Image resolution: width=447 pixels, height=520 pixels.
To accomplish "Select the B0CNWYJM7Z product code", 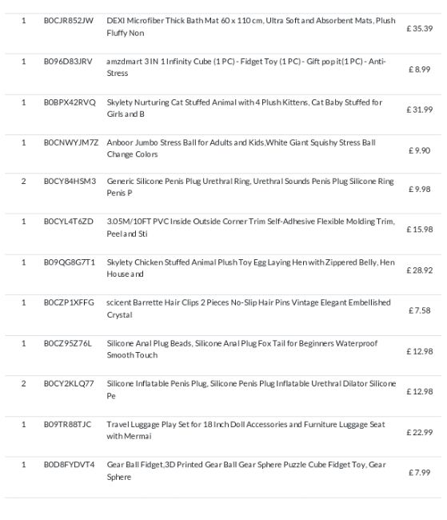I will click(x=71, y=142).
